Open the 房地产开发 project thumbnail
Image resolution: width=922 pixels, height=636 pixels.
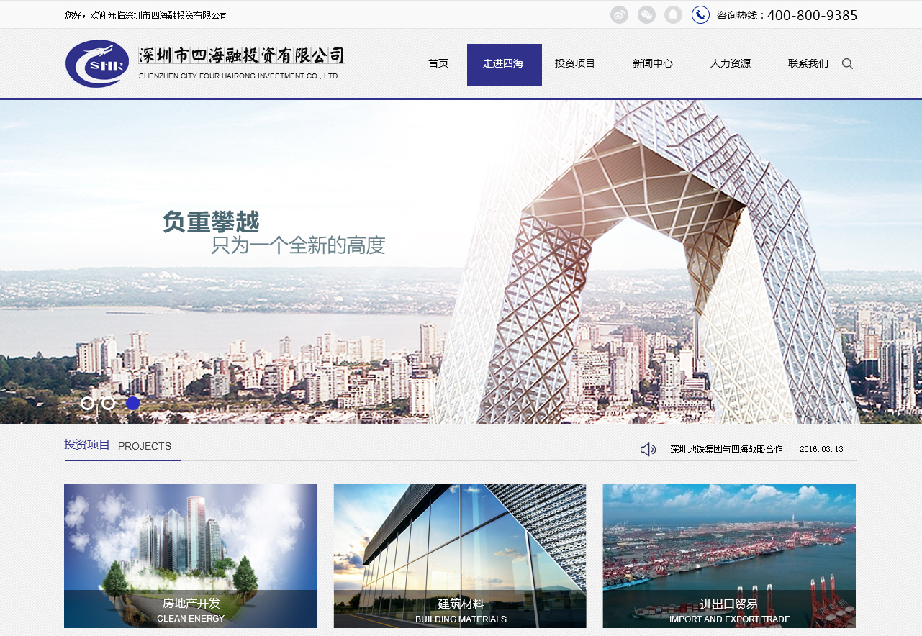click(x=191, y=555)
